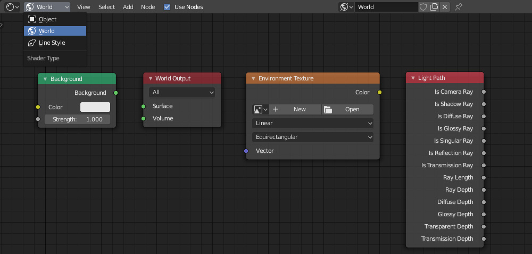This screenshot has height=254, width=532.
Task: Browse images with image dropdown icon
Action: 261,109
